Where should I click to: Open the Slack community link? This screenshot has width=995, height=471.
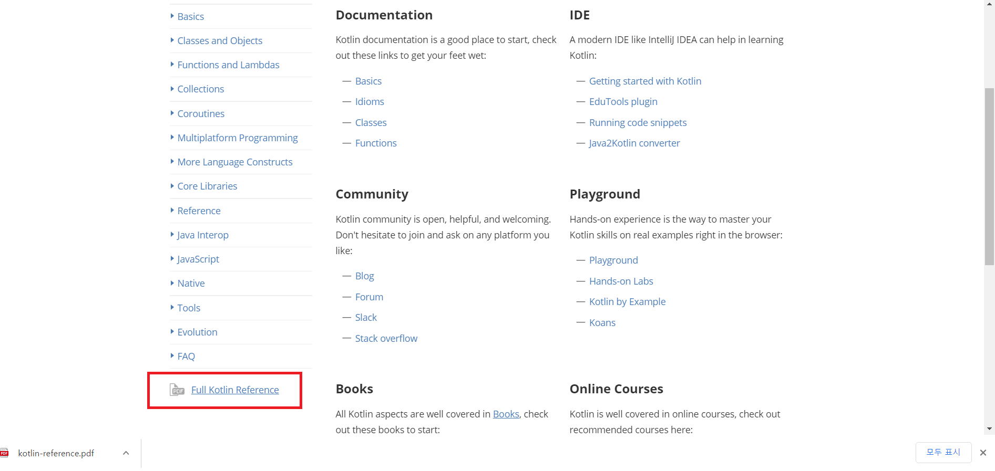(x=366, y=317)
